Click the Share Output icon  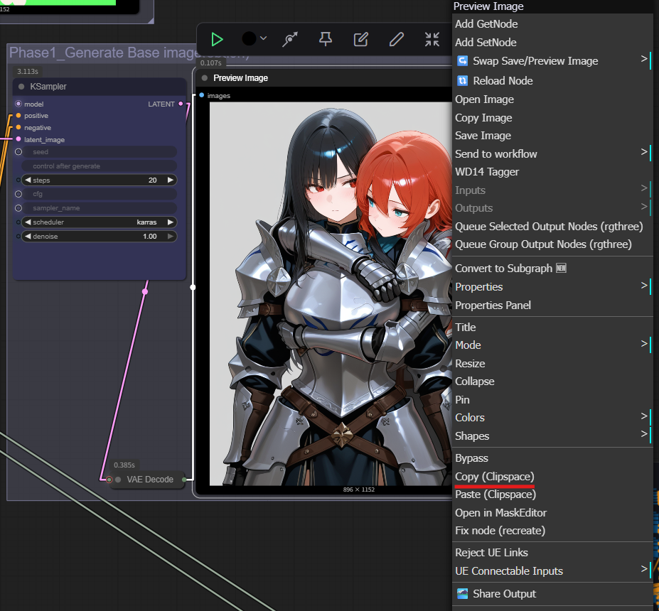tap(463, 593)
